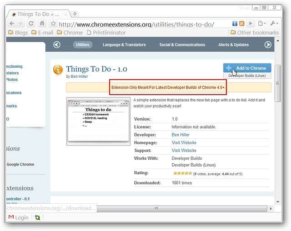Viewport: 291px width, 231px height.
Task: Close the Things To Do tab
Action: pos(65,14)
